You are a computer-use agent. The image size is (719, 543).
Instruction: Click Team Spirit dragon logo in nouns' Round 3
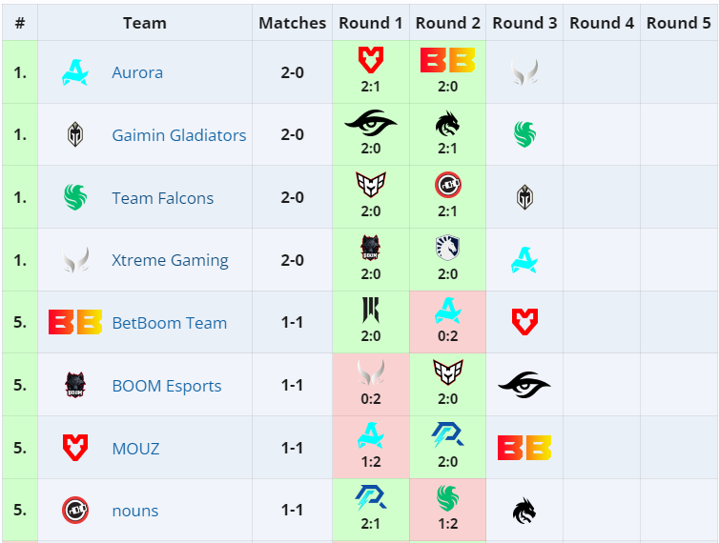524,511
